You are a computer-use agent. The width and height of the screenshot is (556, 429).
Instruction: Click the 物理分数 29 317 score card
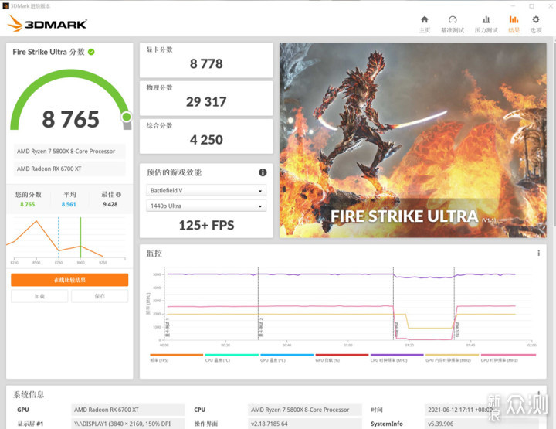pyautogui.click(x=206, y=98)
